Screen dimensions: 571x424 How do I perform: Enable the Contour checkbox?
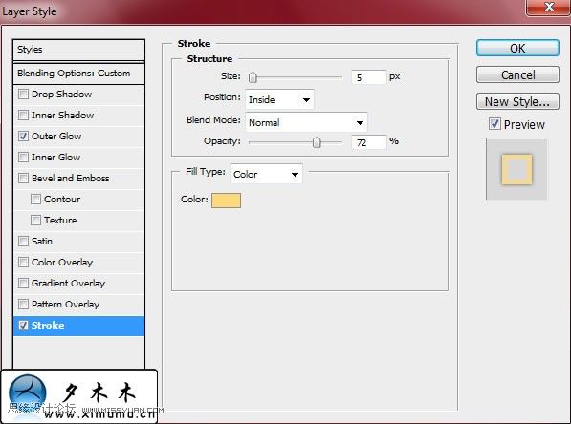pos(35,200)
